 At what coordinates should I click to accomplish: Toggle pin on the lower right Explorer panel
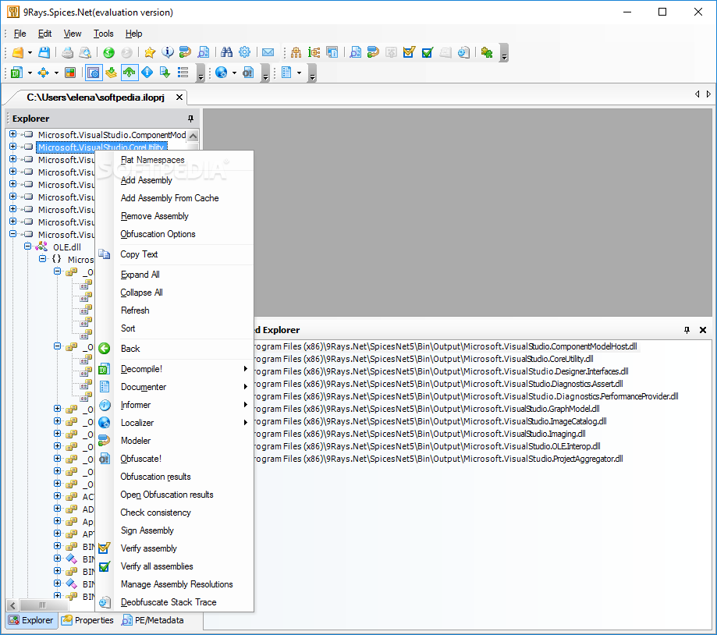687,330
